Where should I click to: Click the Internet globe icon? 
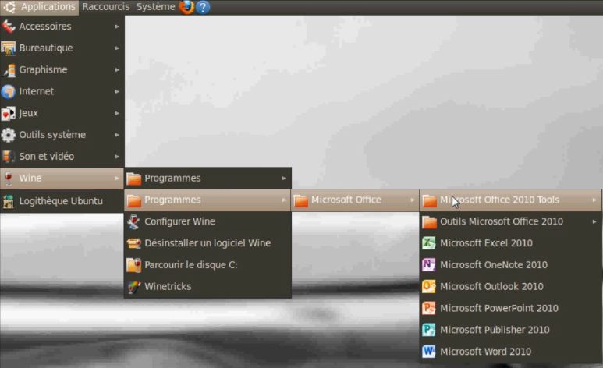[8, 91]
